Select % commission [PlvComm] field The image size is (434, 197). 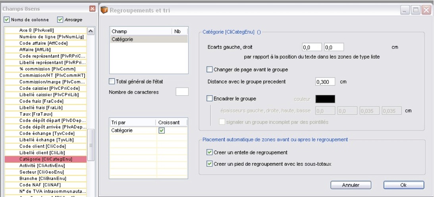46,69
